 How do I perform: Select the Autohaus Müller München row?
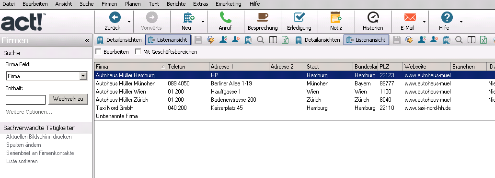[295, 83]
